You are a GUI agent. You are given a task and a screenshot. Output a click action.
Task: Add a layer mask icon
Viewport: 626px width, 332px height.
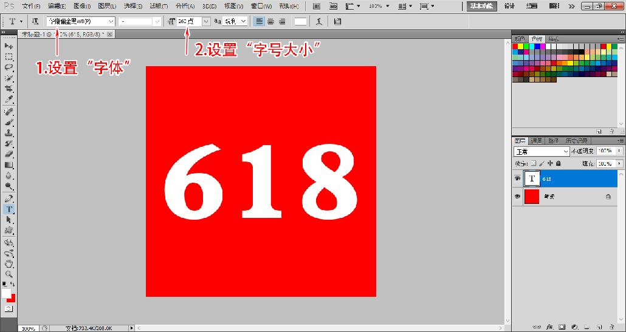[x=562, y=327]
